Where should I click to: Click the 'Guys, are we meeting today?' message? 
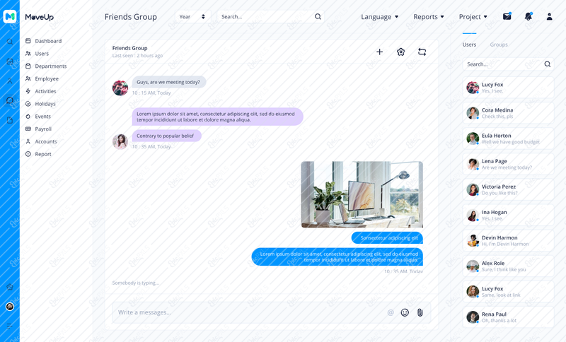[169, 82]
